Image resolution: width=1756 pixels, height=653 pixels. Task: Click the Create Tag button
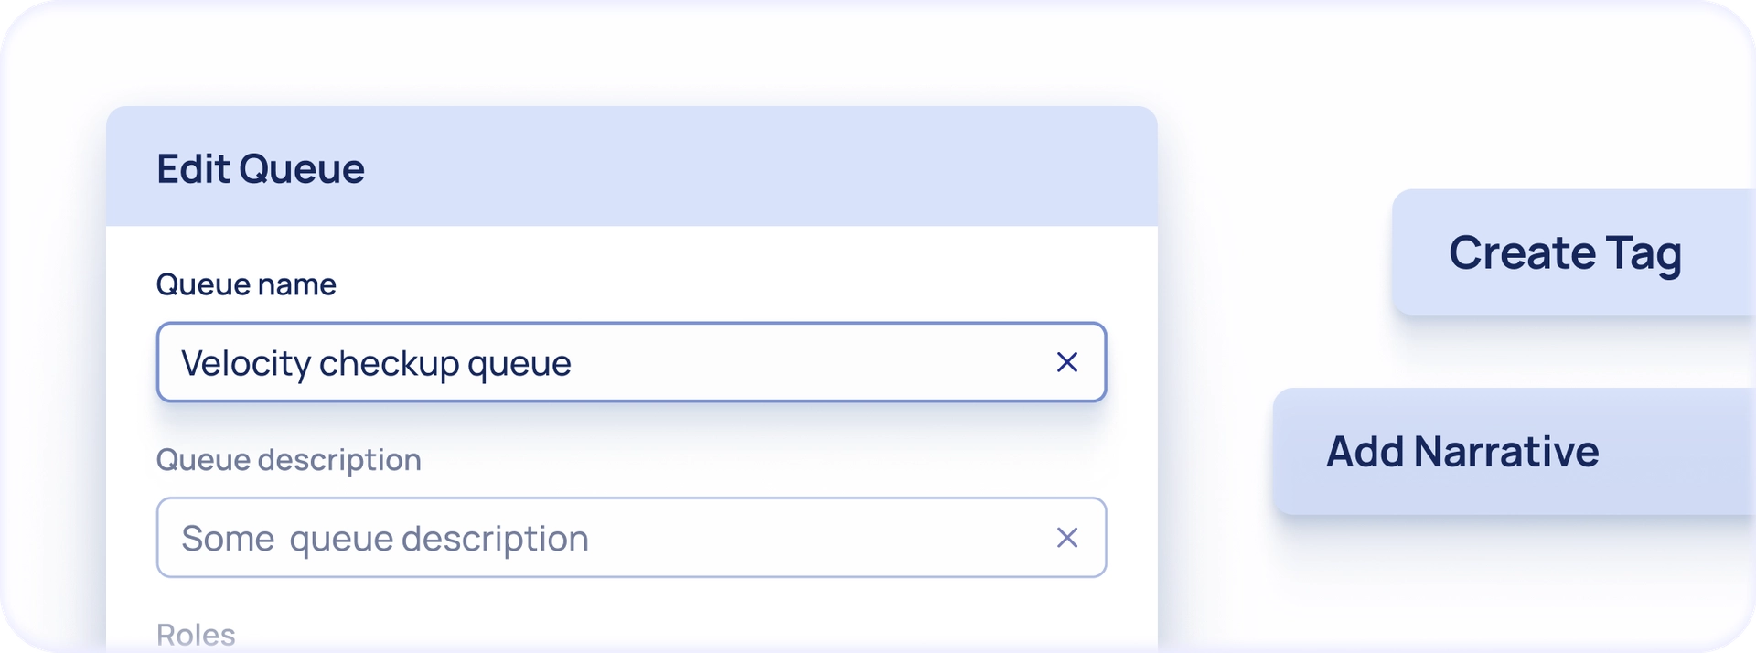click(x=1566, y=252)
